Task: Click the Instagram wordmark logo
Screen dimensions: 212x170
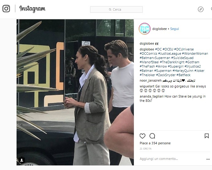Action: point(32,9)
